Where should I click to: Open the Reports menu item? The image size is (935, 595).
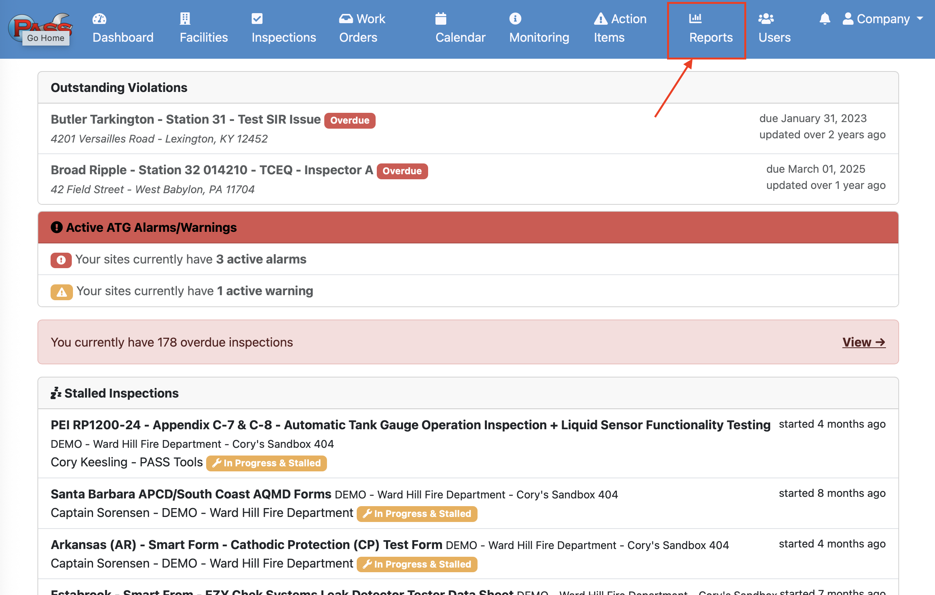coord(711,37)
